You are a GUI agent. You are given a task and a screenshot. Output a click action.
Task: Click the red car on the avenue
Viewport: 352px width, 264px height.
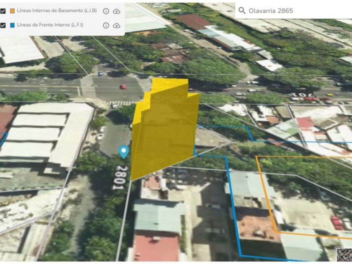coord(123,87)
